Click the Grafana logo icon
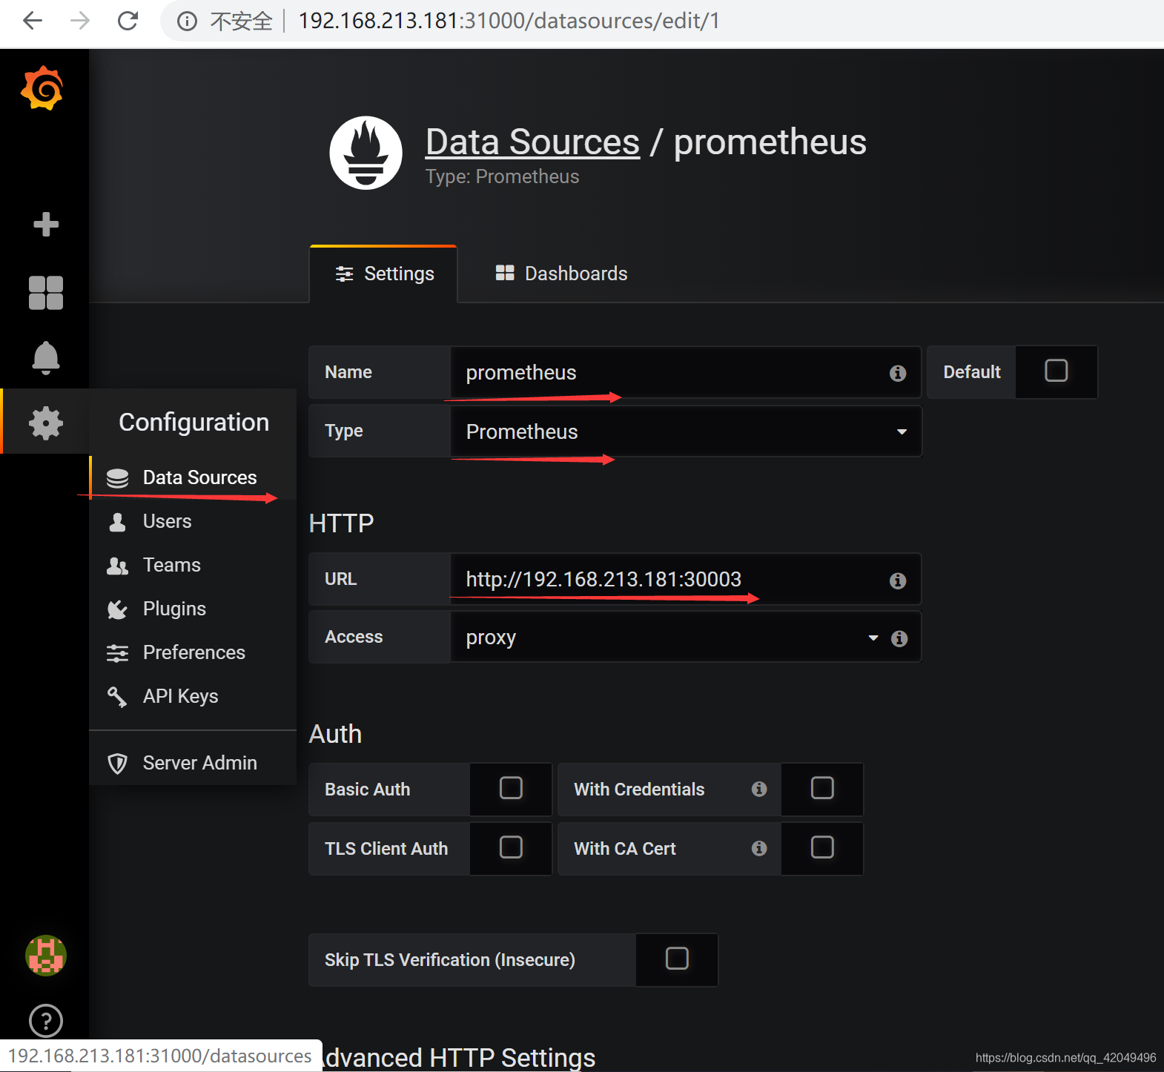 point(42,88)
